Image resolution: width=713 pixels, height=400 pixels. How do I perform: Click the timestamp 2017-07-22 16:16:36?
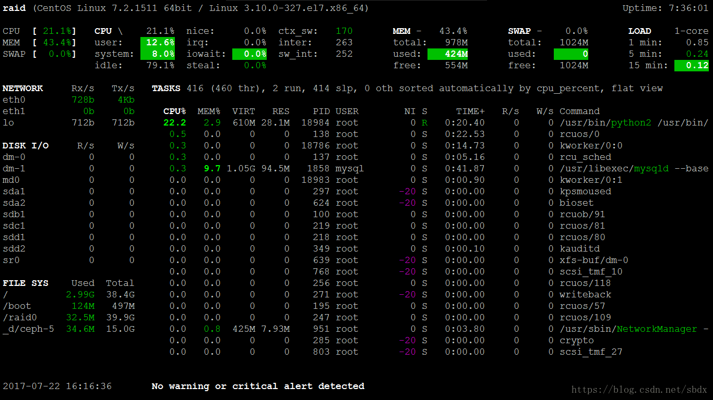coord(57,386)
